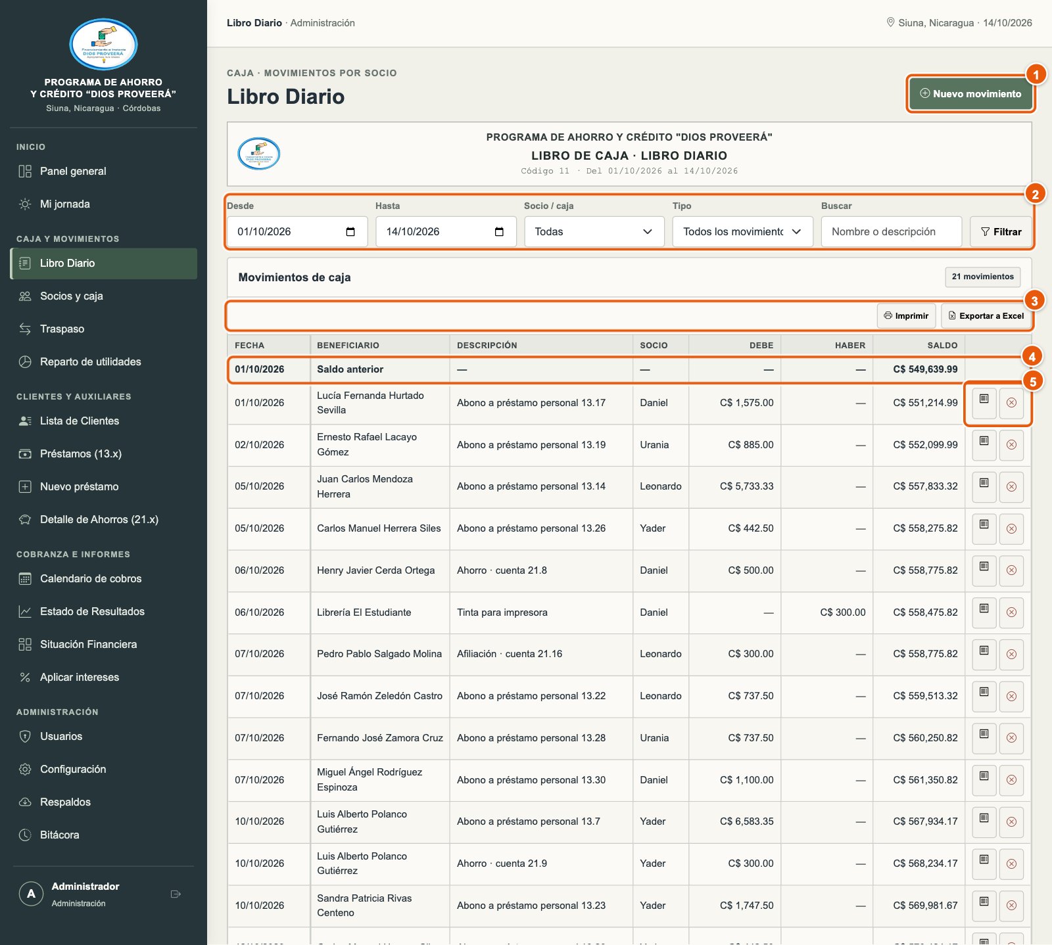Open the Traspaso page
The image size is (1052, 945).
pos(103,329)
